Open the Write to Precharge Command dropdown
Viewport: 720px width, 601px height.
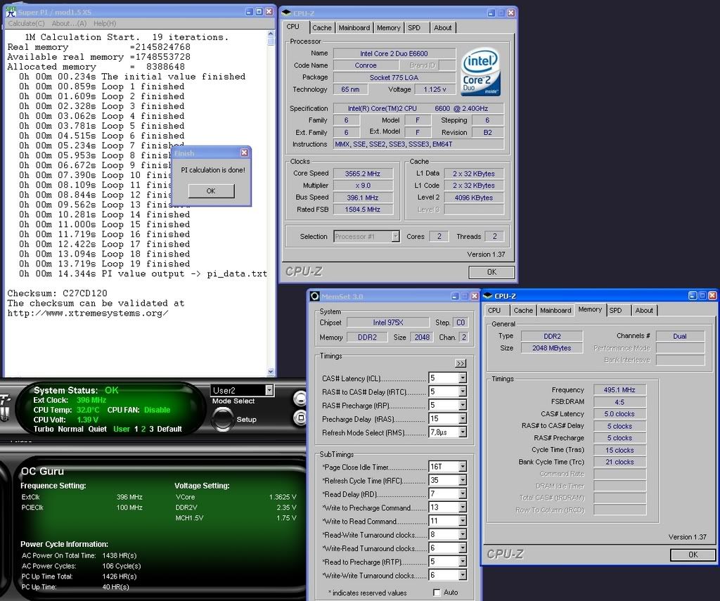point(463,508)
